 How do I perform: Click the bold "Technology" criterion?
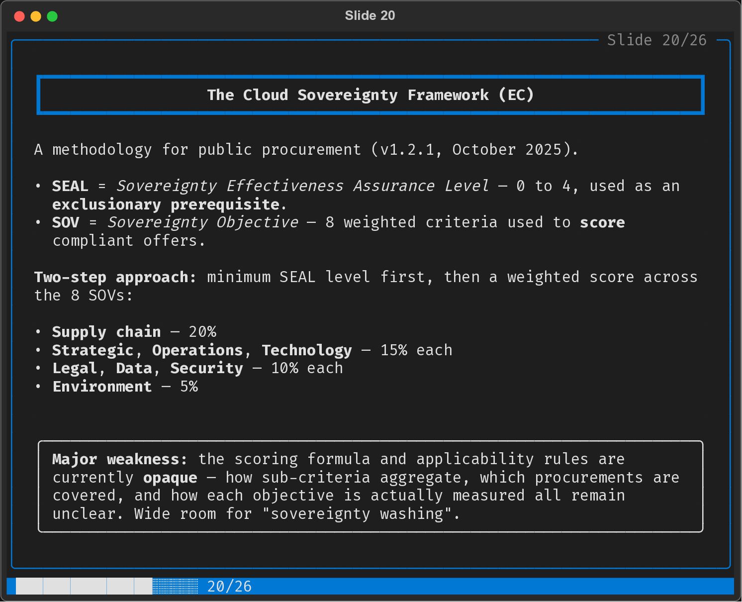coord(307,350)
